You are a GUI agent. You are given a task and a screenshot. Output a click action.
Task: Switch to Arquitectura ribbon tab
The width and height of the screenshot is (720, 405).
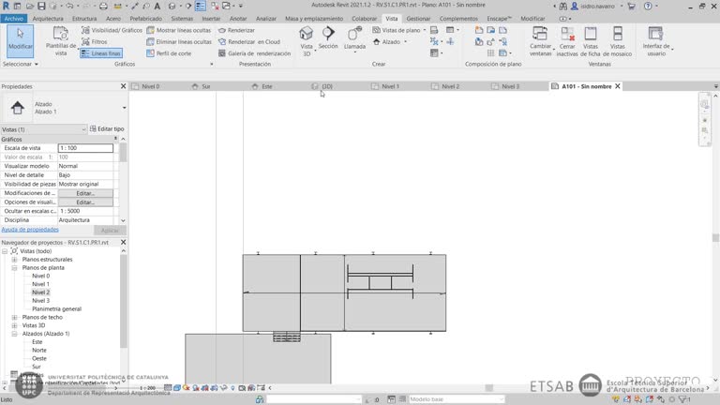click(48, 19)
